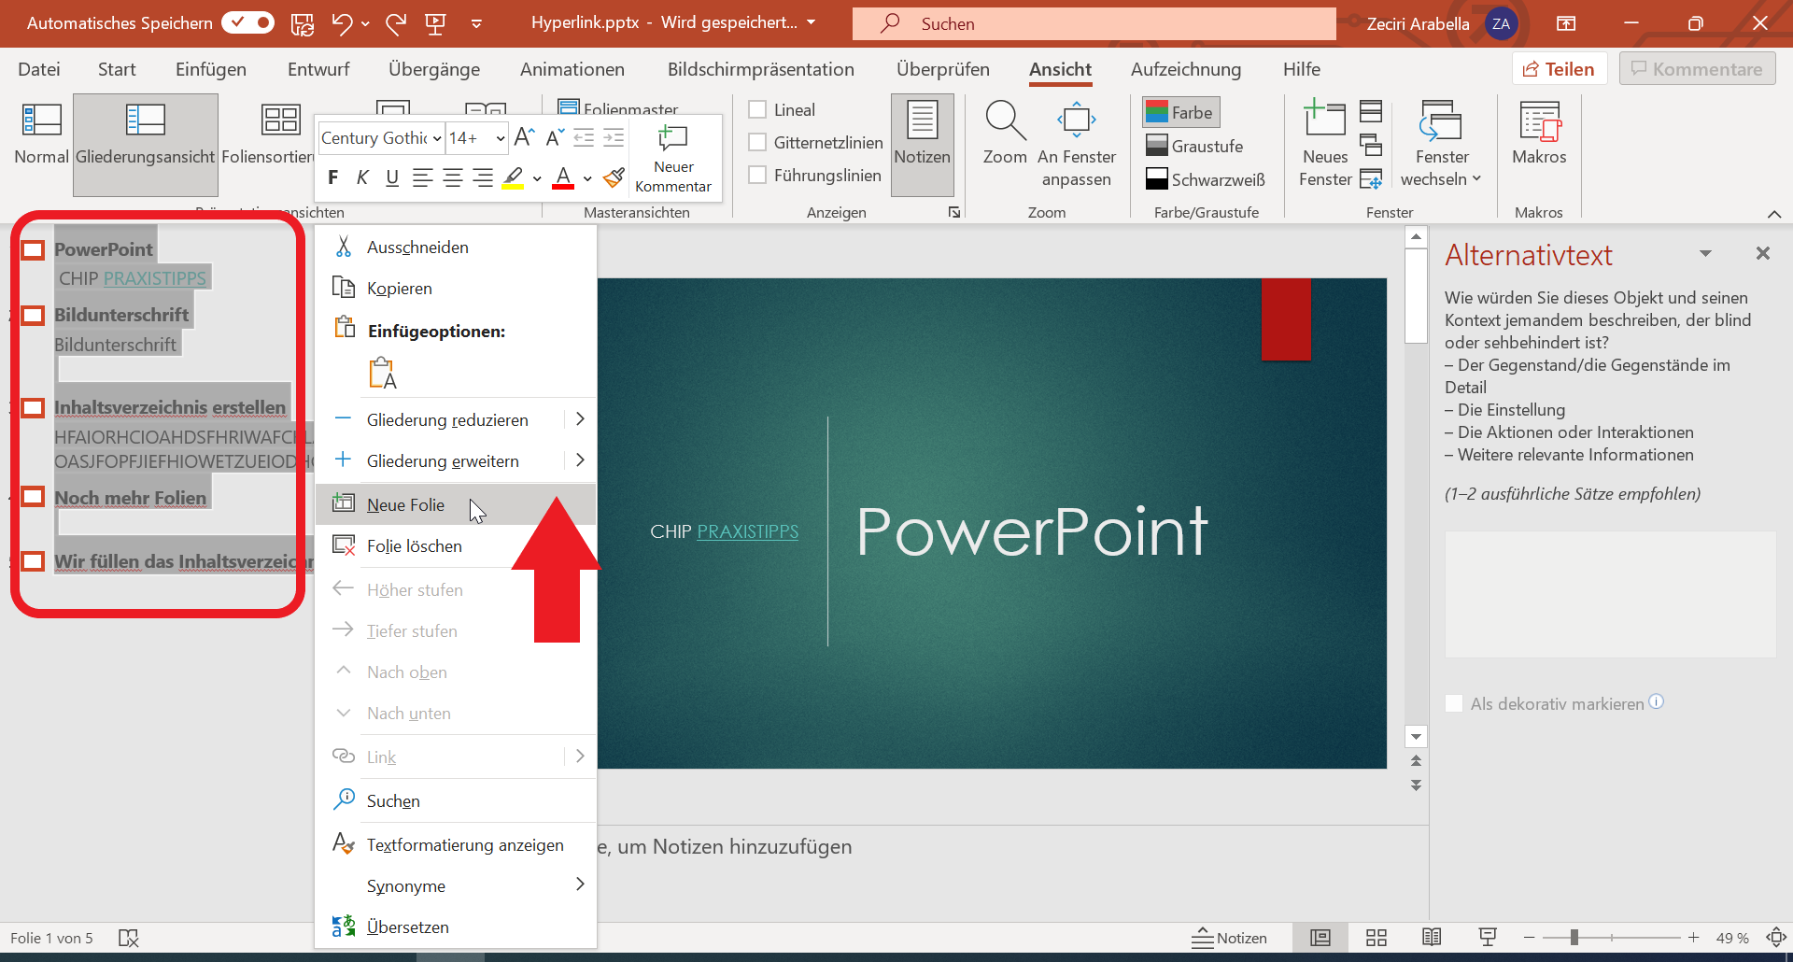Select Kopieren in context menu

[x=456, y=288]
